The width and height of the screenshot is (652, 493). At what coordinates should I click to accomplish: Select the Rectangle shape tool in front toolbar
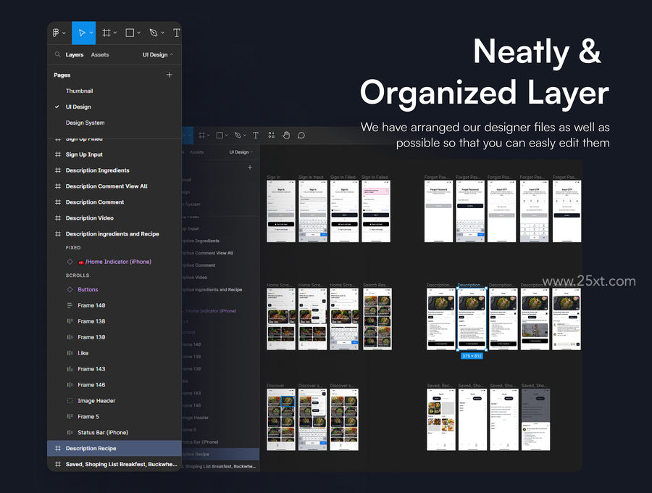tap(130, 33)
